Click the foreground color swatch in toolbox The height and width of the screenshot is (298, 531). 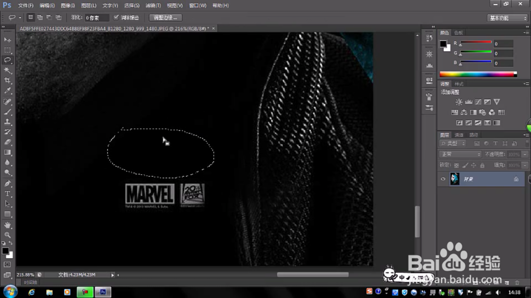(x=5, y=251)
